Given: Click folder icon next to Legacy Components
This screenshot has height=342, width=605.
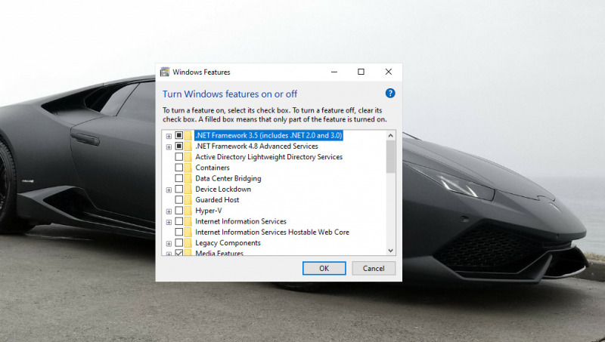Looking at the screenshot, I should [x=188, y=243].
